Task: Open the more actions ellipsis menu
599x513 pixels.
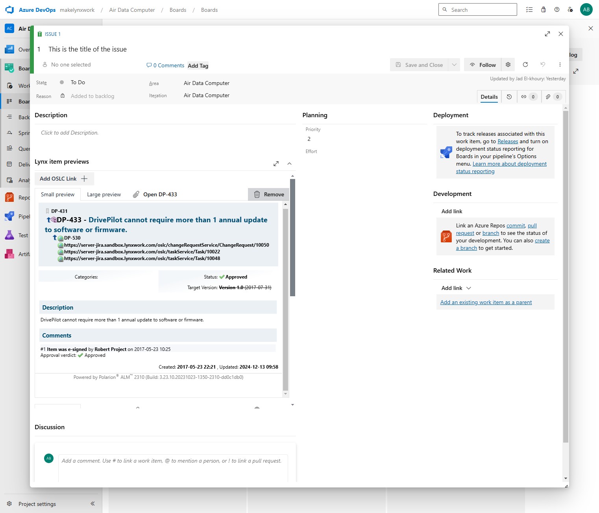Action: click(560, 65)
